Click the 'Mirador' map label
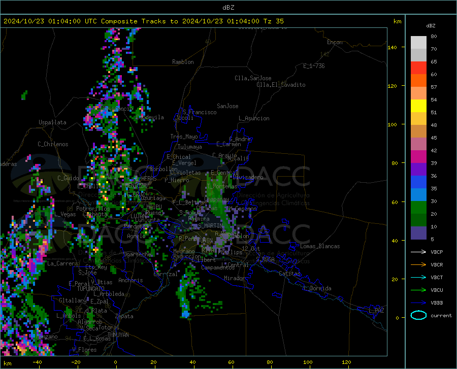 point(235,278)
